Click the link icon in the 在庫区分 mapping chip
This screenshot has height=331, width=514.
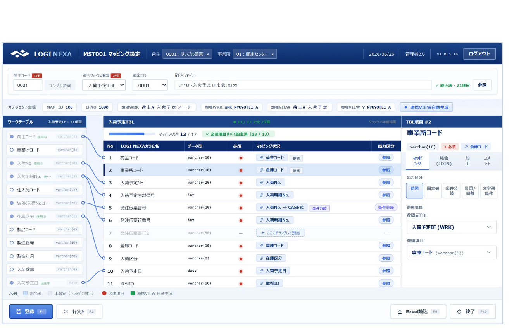pyautogui.click(x=262, y=258)
